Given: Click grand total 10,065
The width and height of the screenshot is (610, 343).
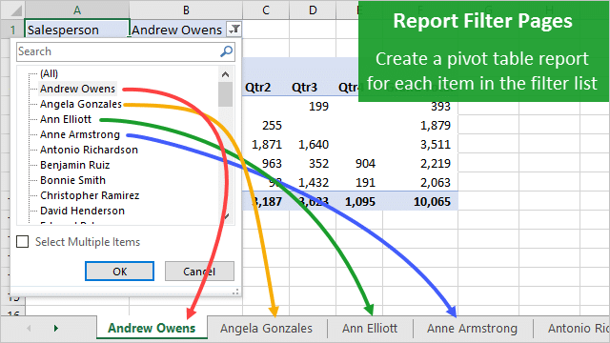Looking at the screenshot, I should [x=432, y=201].
